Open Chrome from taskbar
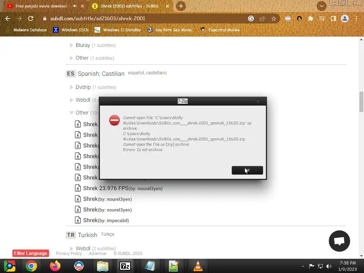 click(31, 266)
